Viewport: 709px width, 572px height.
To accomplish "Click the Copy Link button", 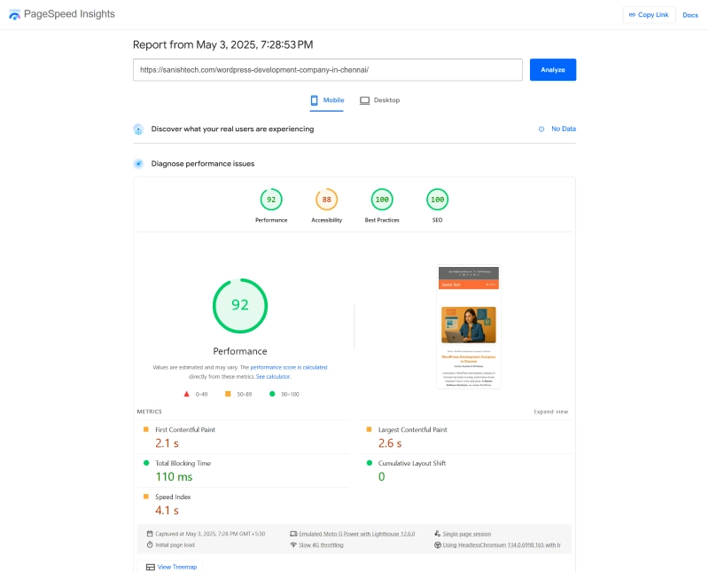I will (x=649, y=15).
